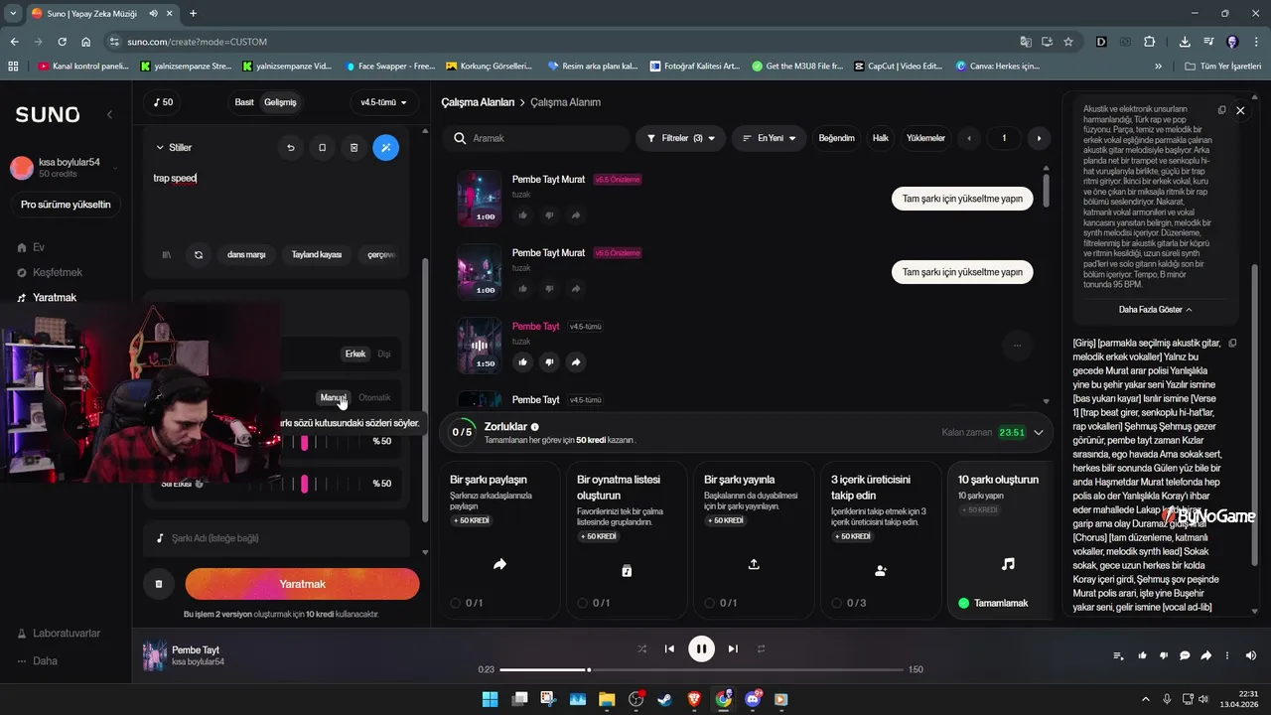Copy the style description in the right panel
The image size is (1271, 715).
(1222, 110)
